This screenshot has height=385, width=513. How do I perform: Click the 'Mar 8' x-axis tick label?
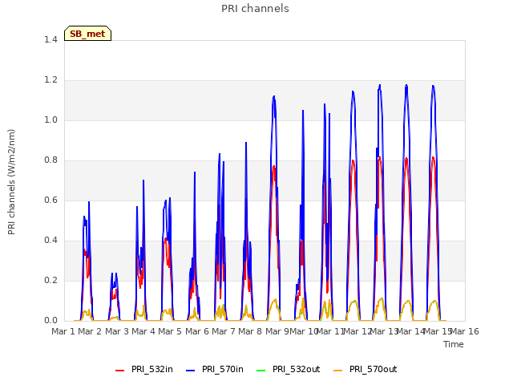pos(250,331)
